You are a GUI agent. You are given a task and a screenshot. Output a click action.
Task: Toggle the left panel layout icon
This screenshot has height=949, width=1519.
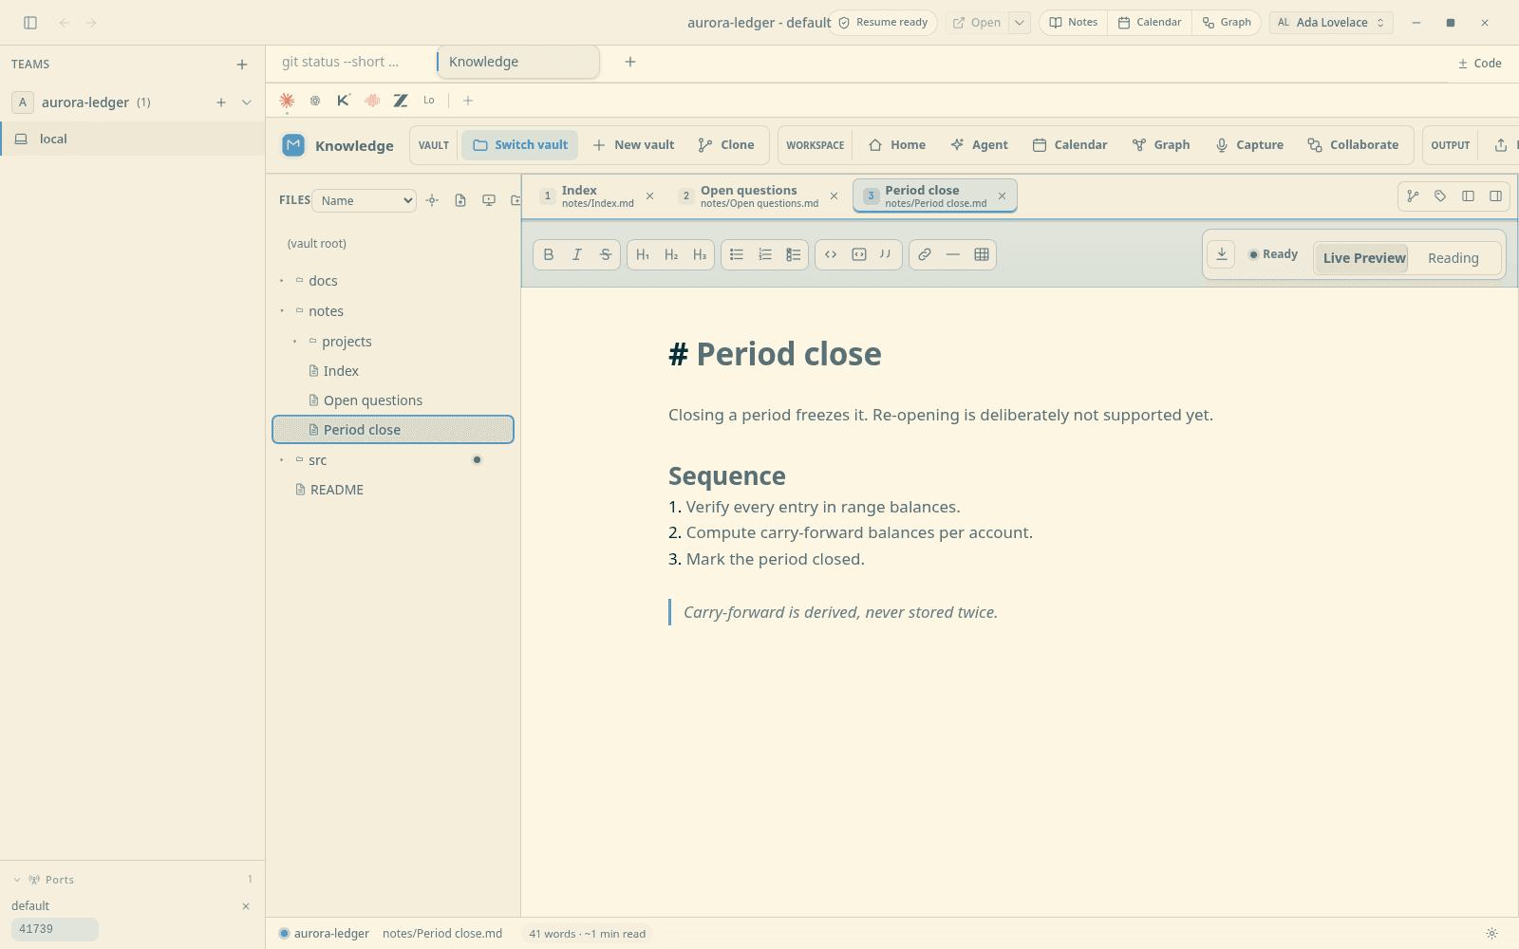(1468, 196)
